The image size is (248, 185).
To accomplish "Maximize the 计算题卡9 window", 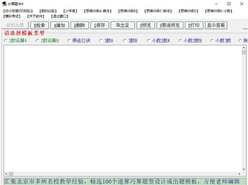I will tap(229, 4).
